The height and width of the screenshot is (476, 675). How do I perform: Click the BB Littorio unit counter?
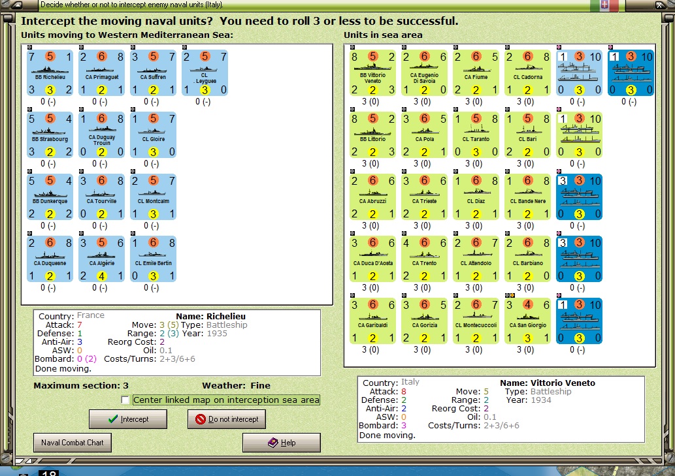pos(373,135)
